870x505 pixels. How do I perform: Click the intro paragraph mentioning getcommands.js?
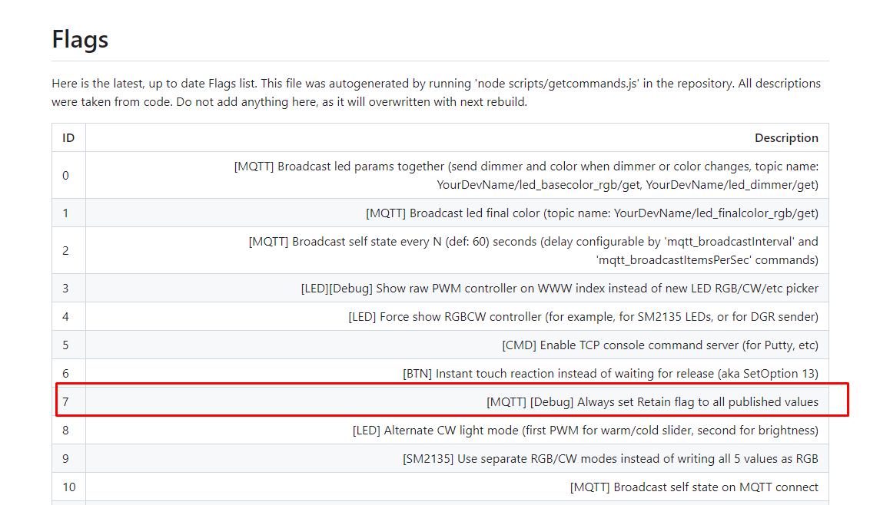coord(436,93)
